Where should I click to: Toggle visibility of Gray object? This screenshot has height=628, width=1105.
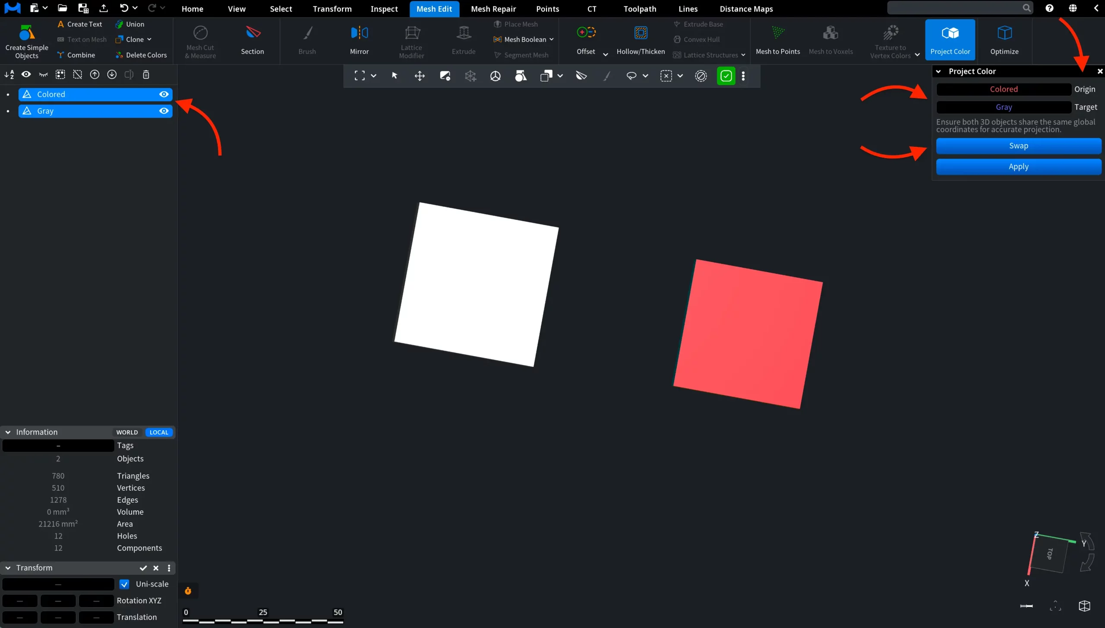pyautogui.click(x=164, y=111)
